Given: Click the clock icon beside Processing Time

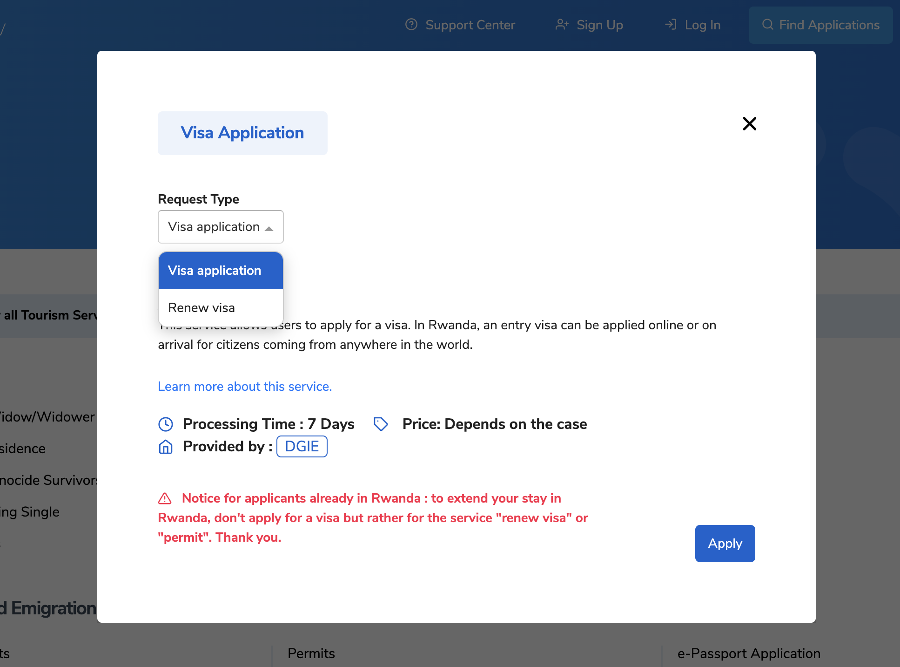Looking at the screenshot, I should tap(165, 424).
